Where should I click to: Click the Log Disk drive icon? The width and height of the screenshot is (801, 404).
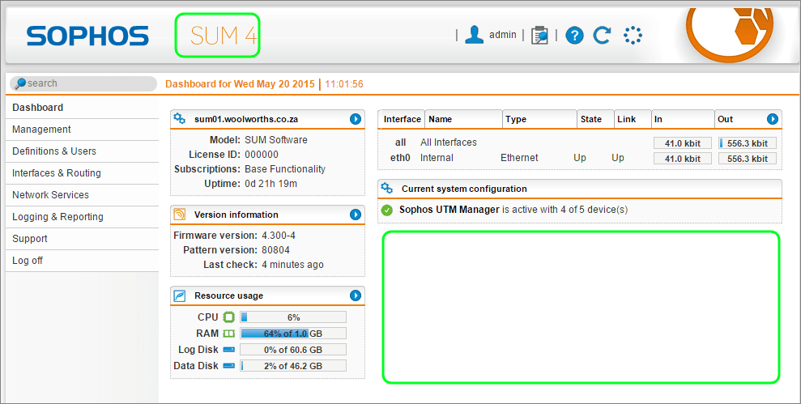[x=229, y=350]
